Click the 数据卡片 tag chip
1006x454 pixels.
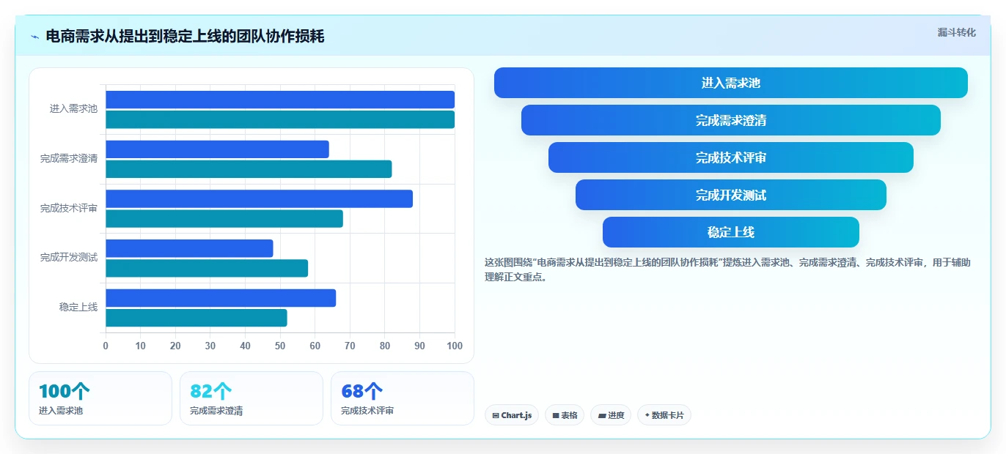[x=664, y=415]
